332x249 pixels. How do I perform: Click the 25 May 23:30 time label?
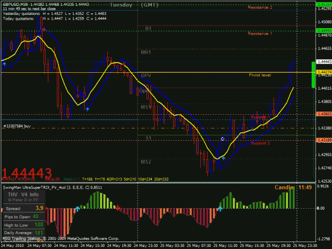pyautogui.click(x=305, y=246)
